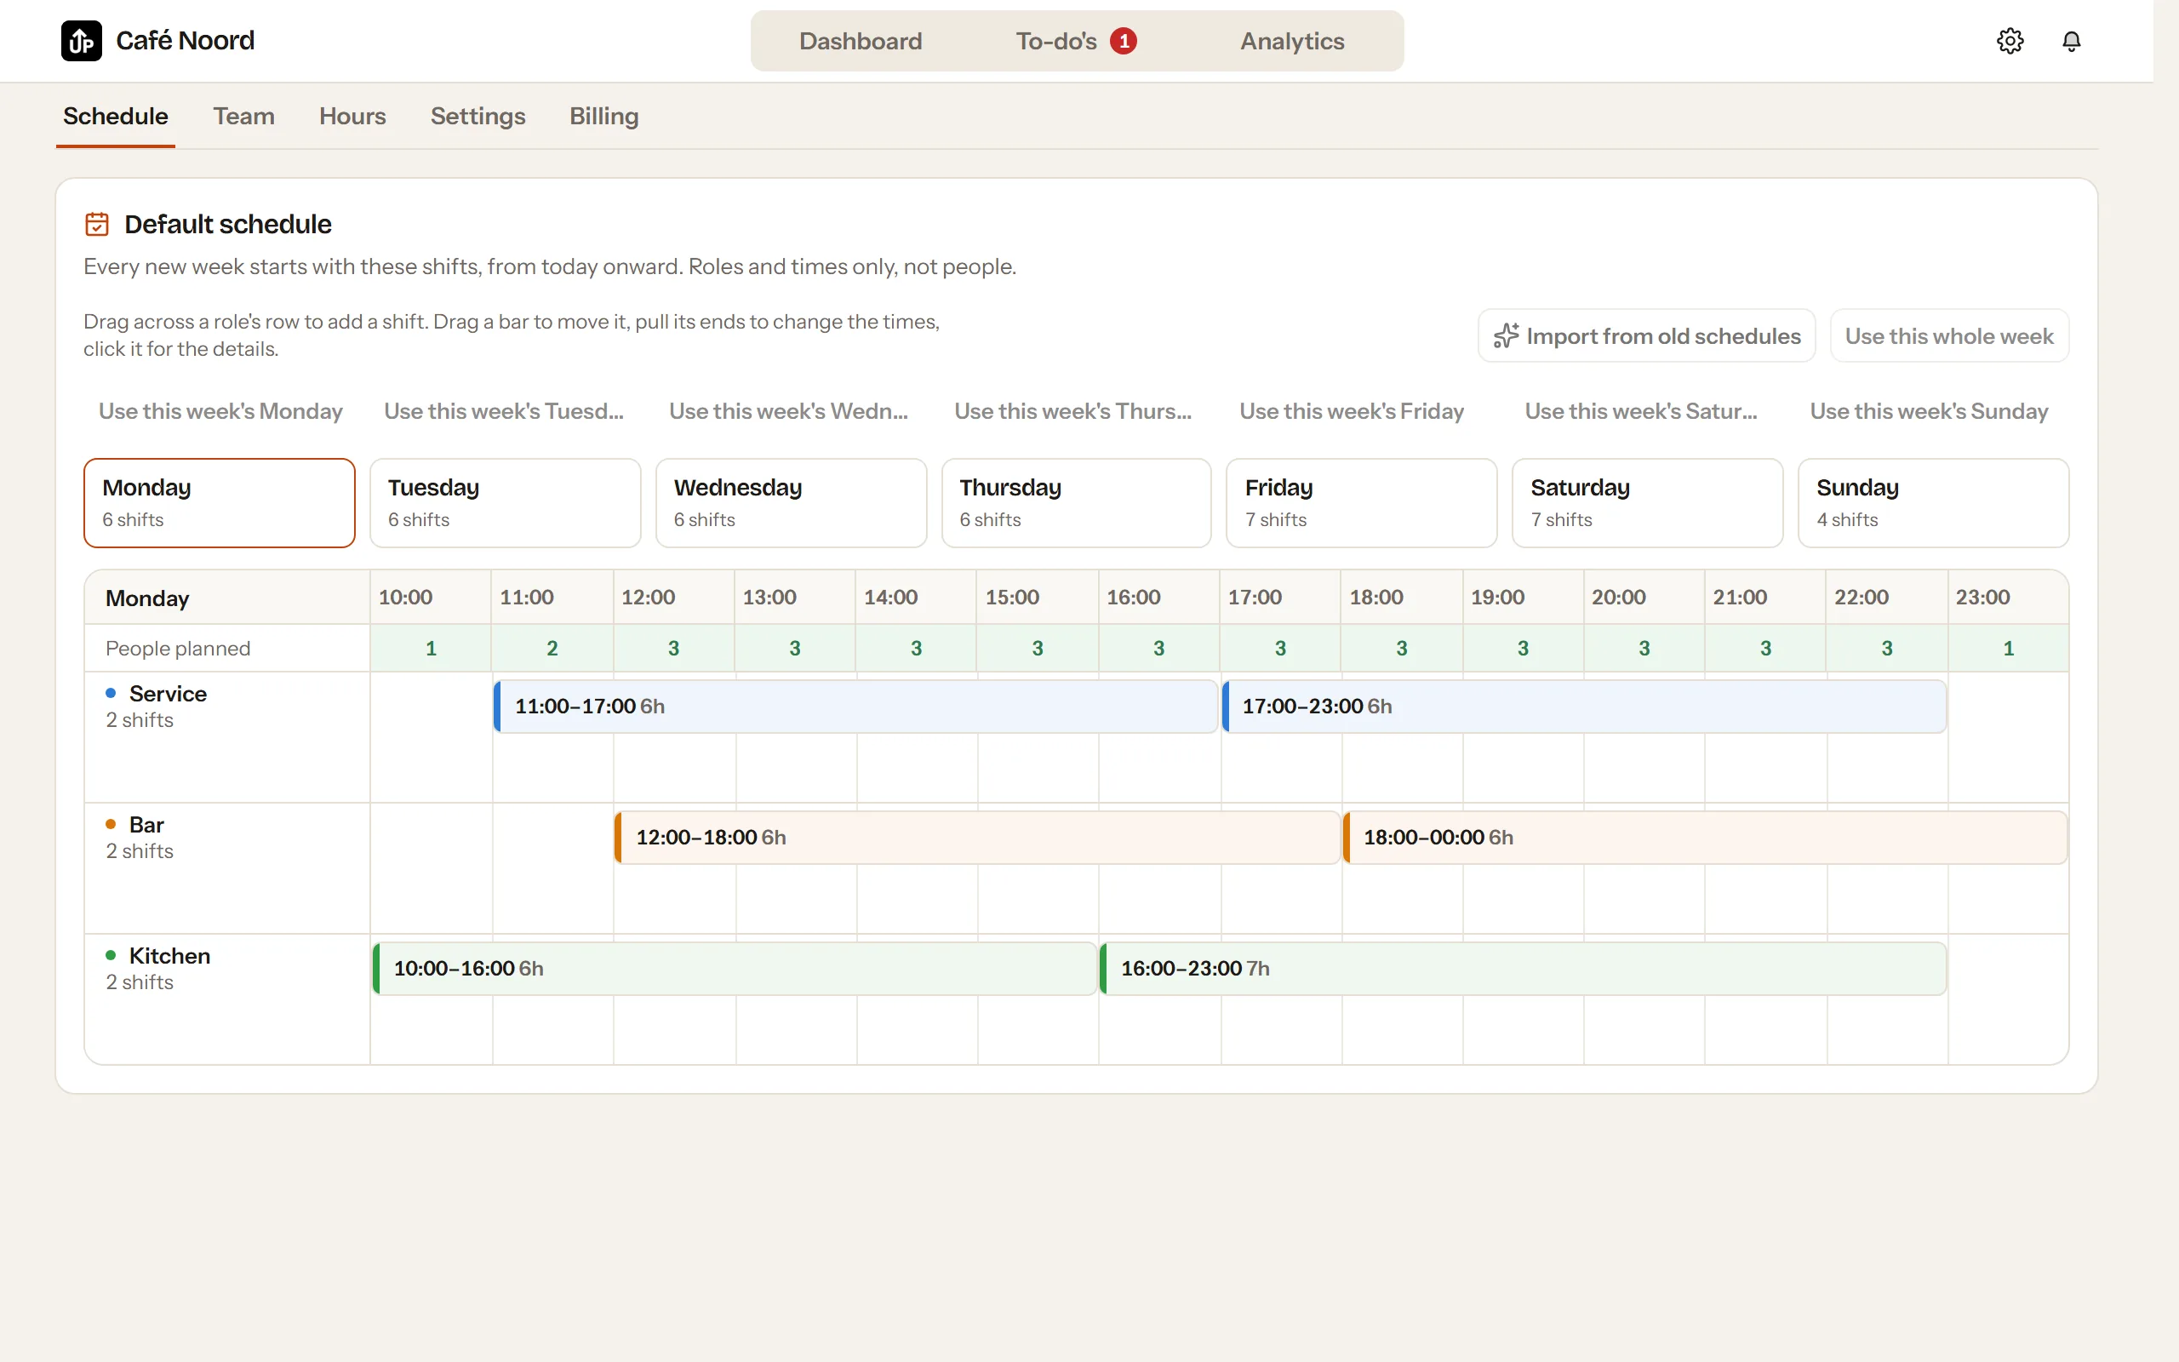Select the Wednesday day card
The height and width of the screenshot is (1362, 2179).
click(x=791, y=502)
